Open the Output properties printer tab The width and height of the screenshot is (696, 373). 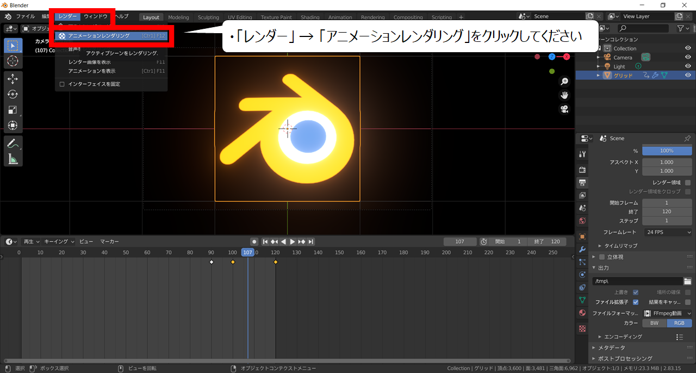pos(582,183)
